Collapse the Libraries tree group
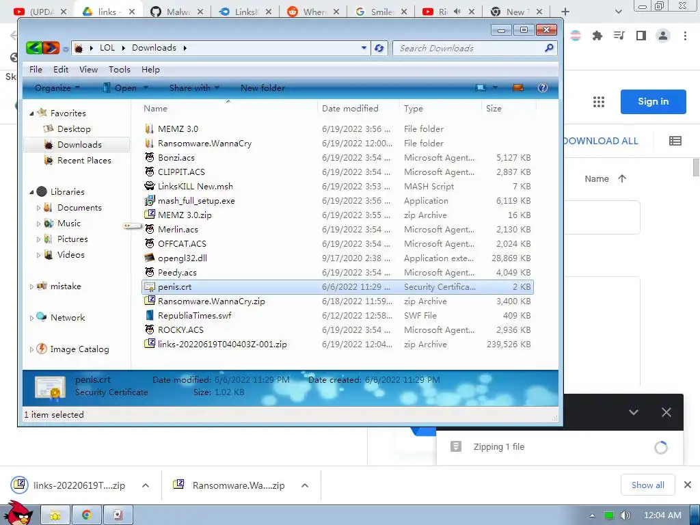The image size is (700, 525). 31,192
